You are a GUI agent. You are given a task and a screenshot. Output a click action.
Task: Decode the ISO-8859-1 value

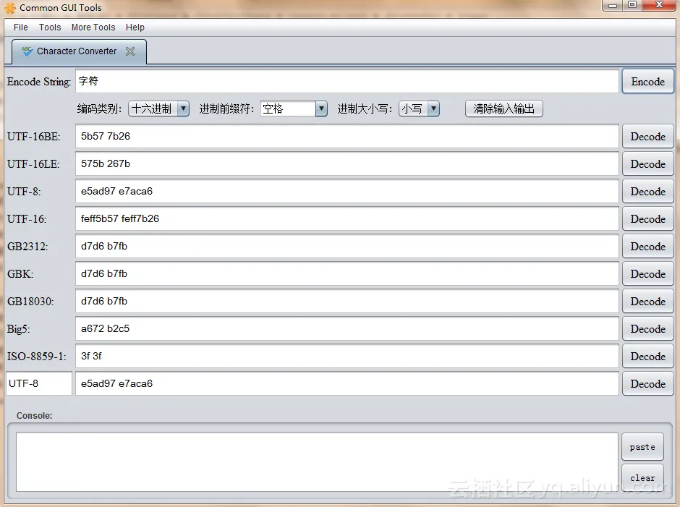(x=648, y=357)
